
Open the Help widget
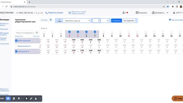[178, 98]
